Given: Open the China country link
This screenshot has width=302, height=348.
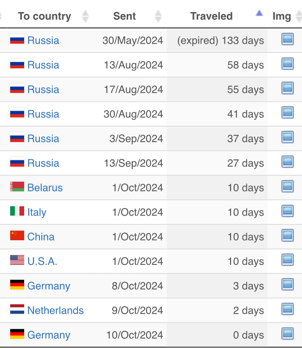Looking at the screenshot, I should point(41,236).
